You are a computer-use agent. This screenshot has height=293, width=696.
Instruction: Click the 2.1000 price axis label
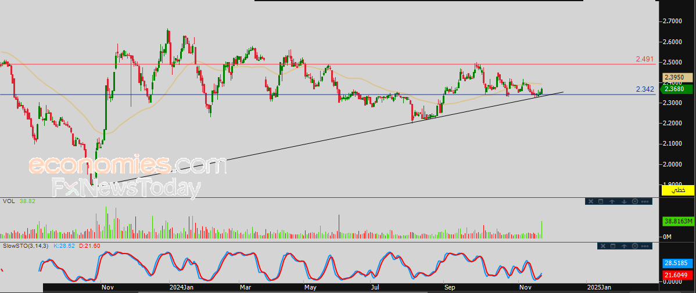673,144
